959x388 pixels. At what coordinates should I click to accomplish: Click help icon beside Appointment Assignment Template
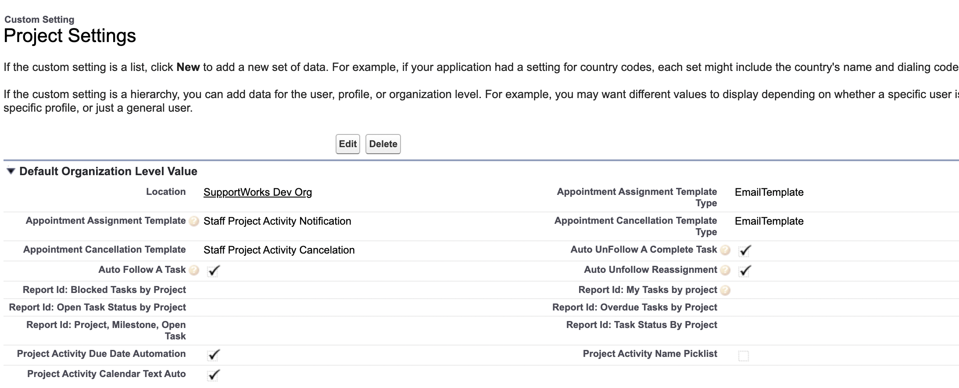pos(194,222)
